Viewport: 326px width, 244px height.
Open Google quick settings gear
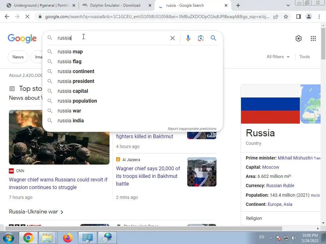299,38
